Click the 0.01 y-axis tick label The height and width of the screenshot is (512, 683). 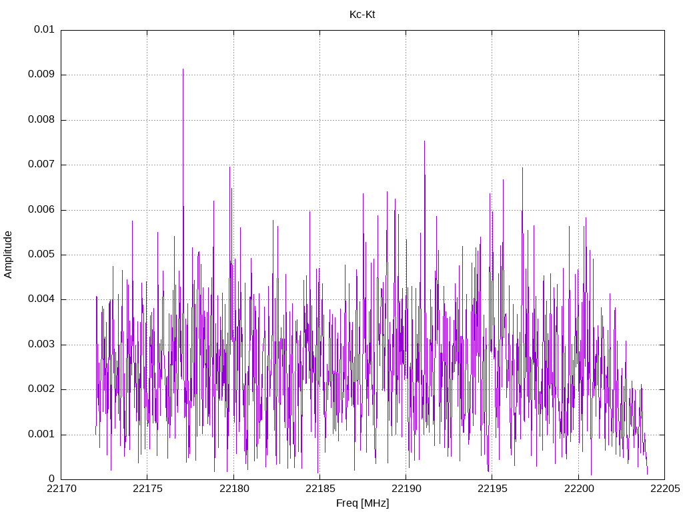click(44, 29)
